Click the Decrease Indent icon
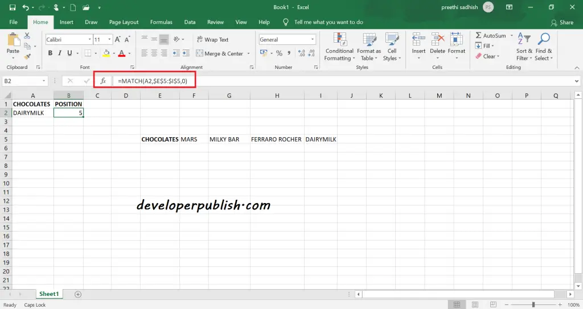 point(176,53)
